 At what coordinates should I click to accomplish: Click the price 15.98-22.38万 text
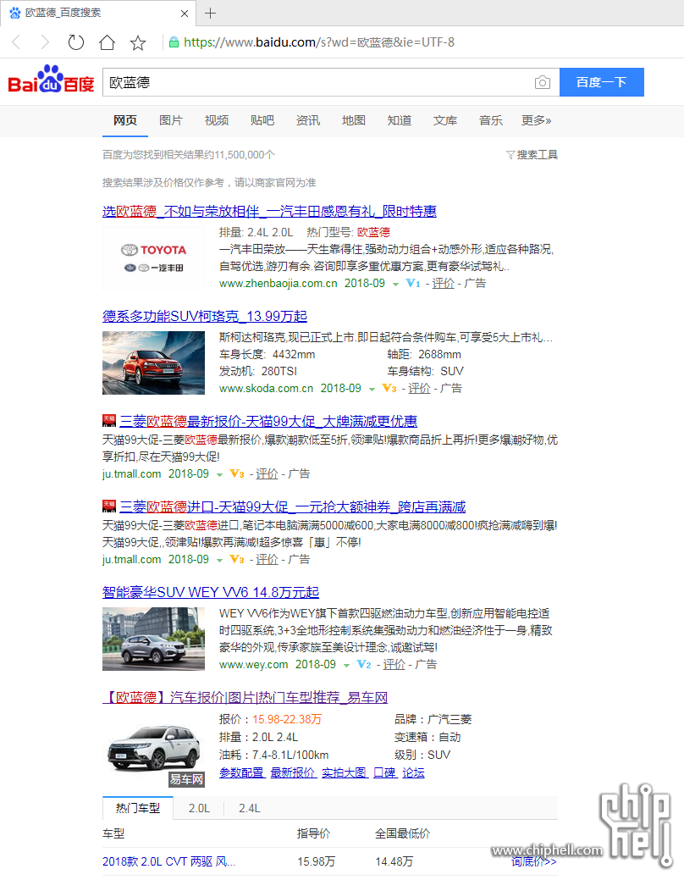[287, 719]
